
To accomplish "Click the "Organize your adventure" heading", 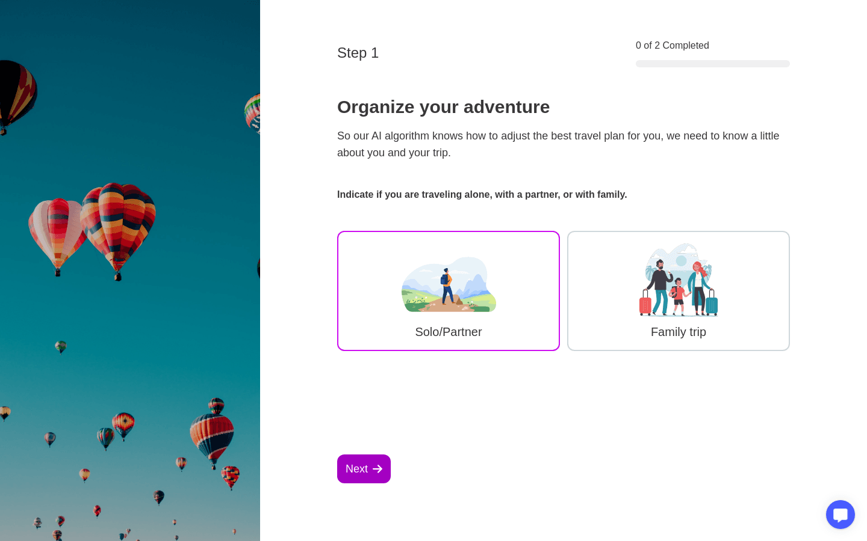I will [x=443, y=107].
